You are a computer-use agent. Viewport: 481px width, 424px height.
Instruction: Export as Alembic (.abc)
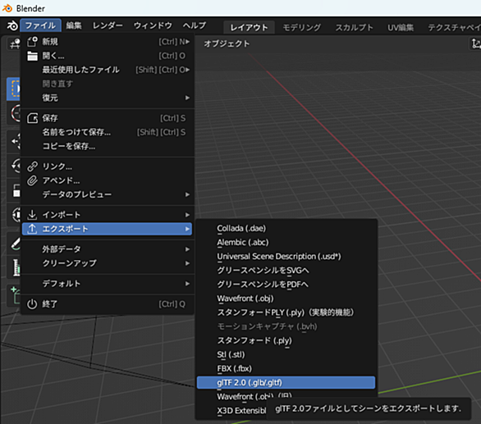pos(286,243)
